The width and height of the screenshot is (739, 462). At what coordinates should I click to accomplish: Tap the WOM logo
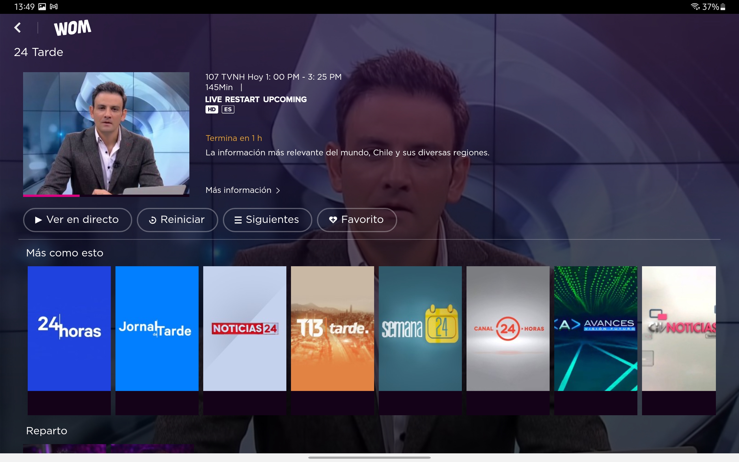[73, 27]
